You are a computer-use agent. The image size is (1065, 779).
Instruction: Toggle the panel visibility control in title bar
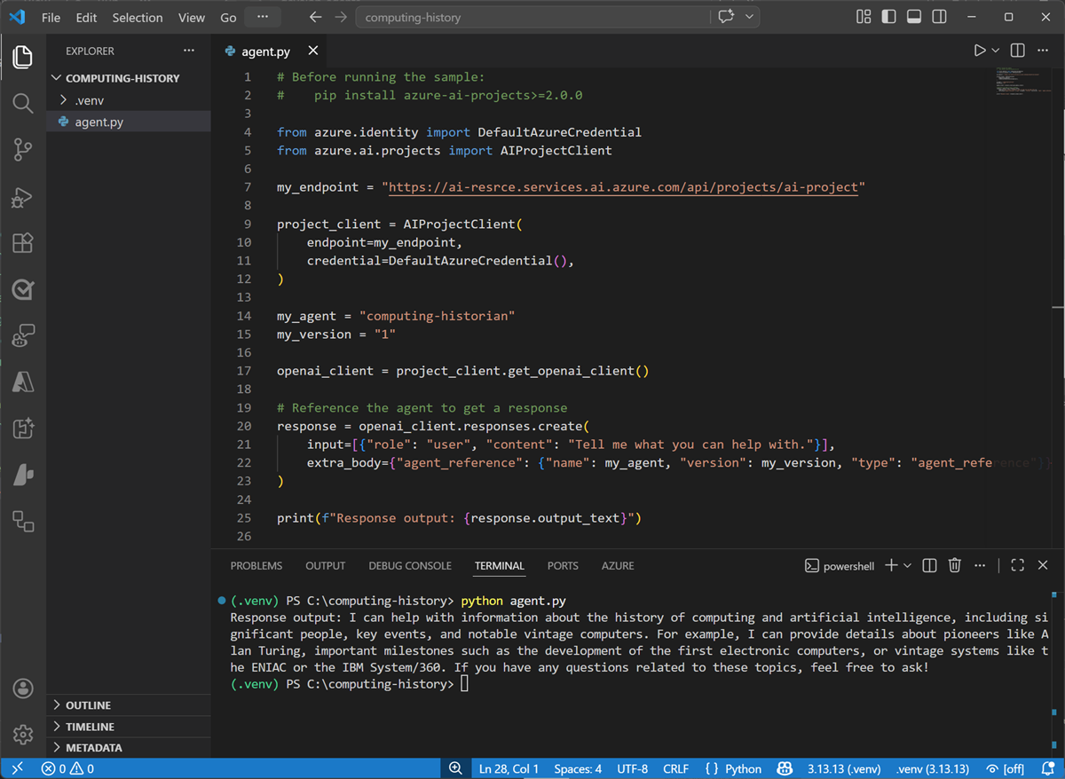(914, 17)
